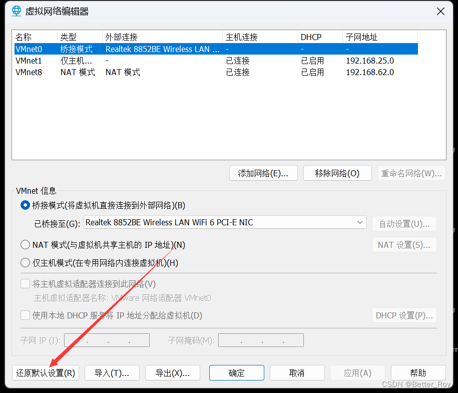Click 导出(X)... button
This screenshot has width=458, height=393.
point(173,373)
